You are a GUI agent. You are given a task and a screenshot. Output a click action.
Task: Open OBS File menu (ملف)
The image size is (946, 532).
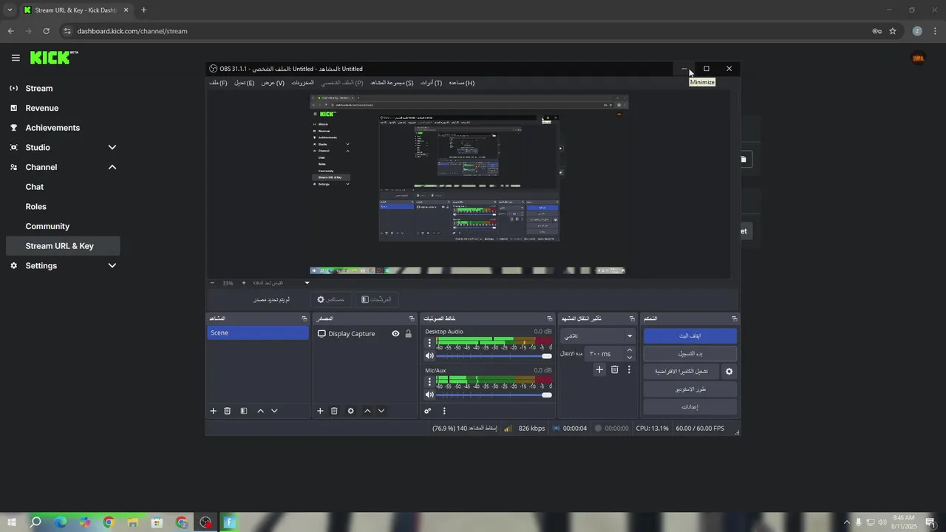[x=218, y=83]
